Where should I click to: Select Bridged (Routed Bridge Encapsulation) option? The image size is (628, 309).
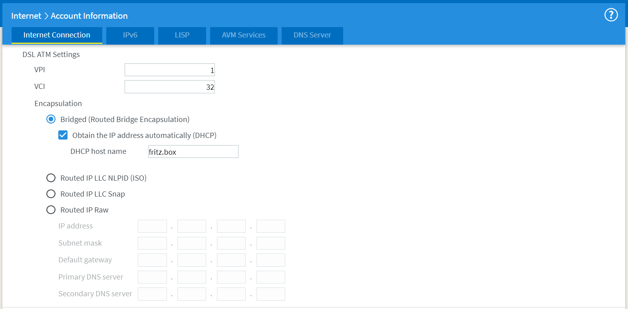tap(51, 119)
